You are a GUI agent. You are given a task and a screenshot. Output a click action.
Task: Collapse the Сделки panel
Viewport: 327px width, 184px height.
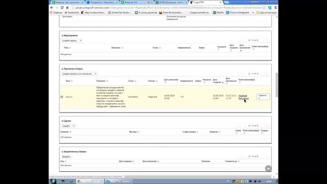pyautogui.click(x=62, y=121)
